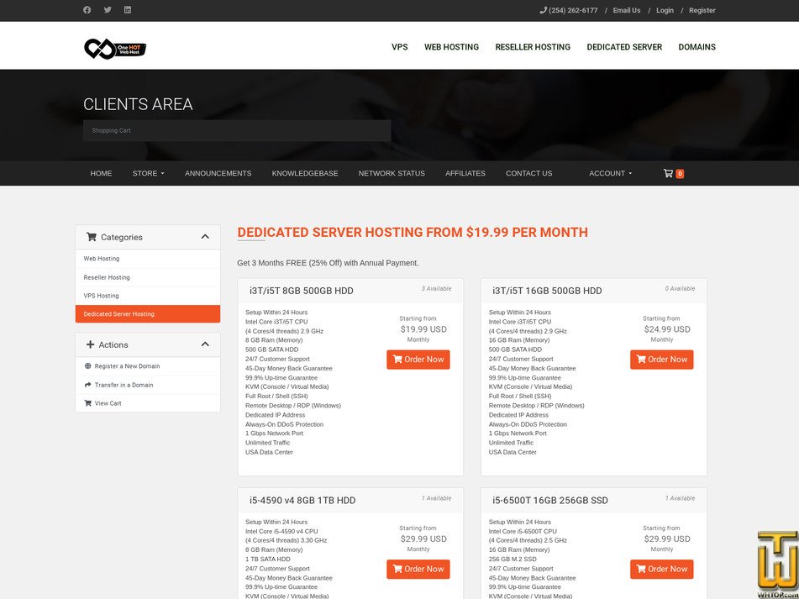Open the shopping cart icon in navbar

668,173
